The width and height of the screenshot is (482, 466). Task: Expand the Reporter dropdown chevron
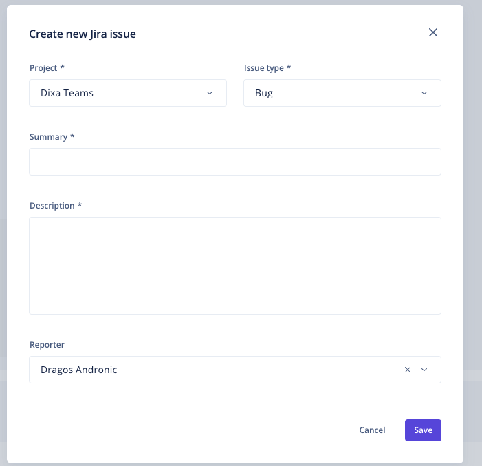click(424, 370)
